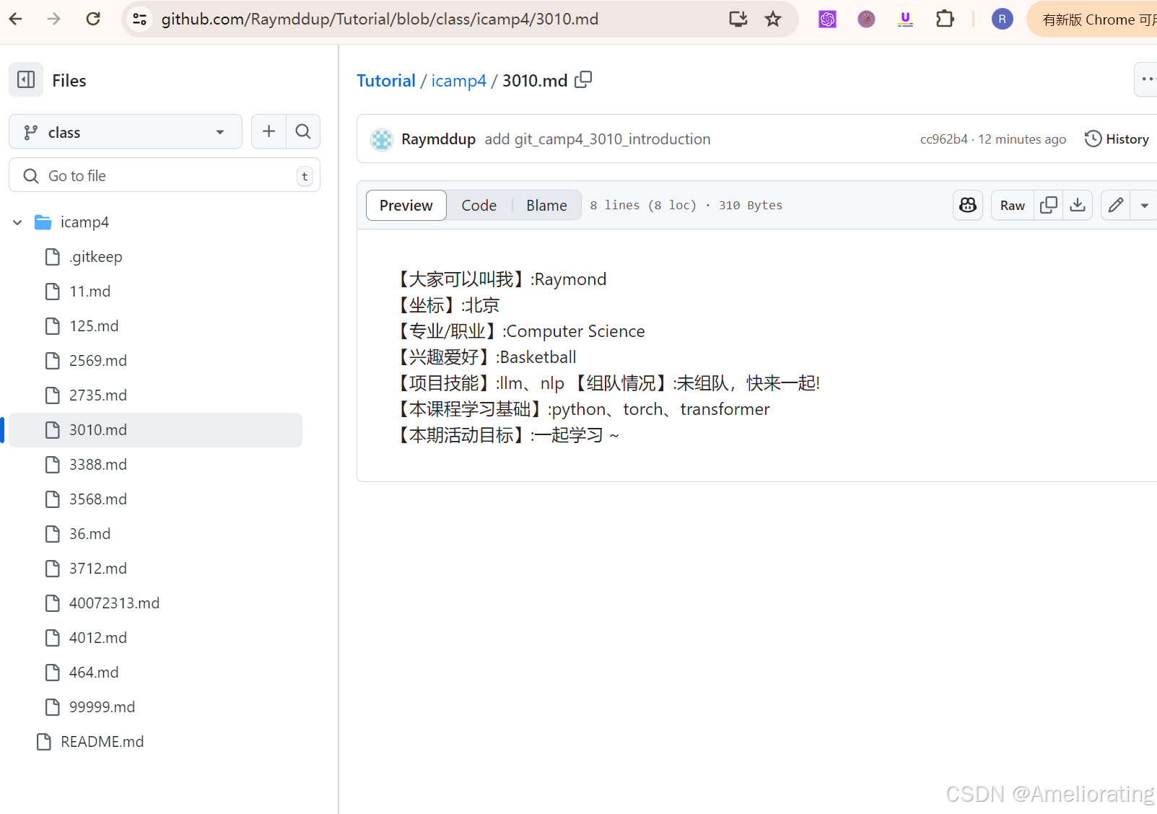Switch to the Blame tab

coord(546,205)
